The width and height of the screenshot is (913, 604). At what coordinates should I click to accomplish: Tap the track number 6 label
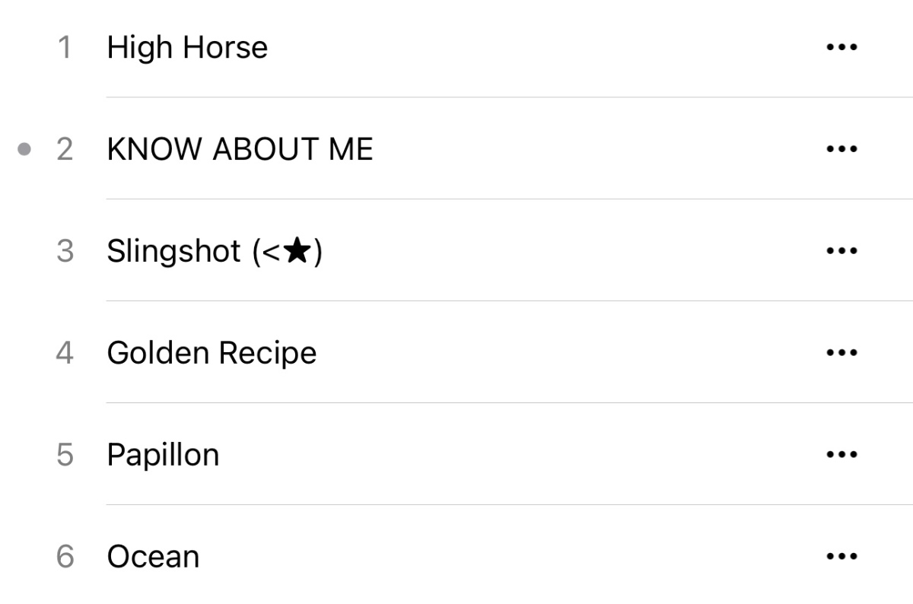click(x=65, y=558)
